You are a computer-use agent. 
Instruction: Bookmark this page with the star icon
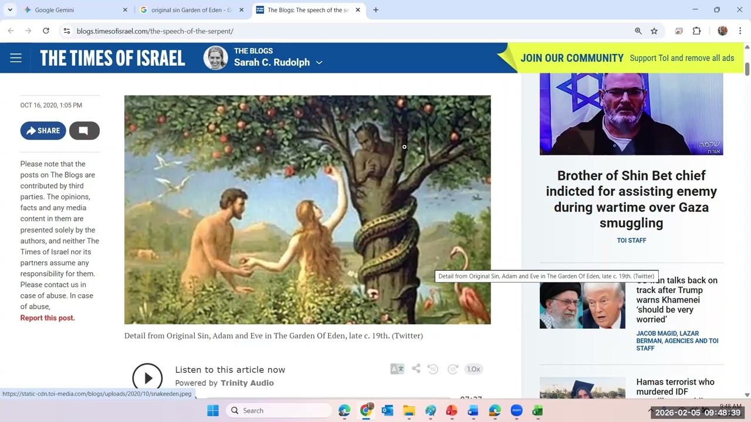(654, 31)
